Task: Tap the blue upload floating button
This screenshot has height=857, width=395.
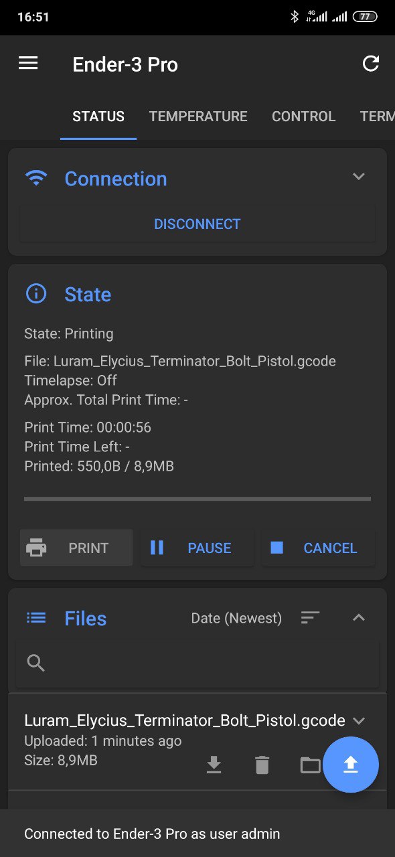Action: tap(351, 765)
